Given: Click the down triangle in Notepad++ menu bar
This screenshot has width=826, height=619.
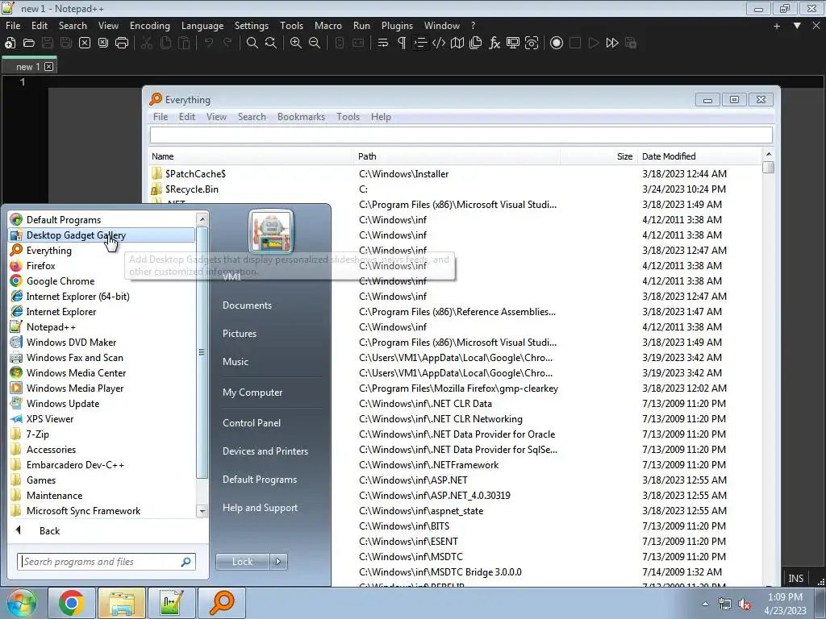Looking at the screenshot, I should pos(797,26).
